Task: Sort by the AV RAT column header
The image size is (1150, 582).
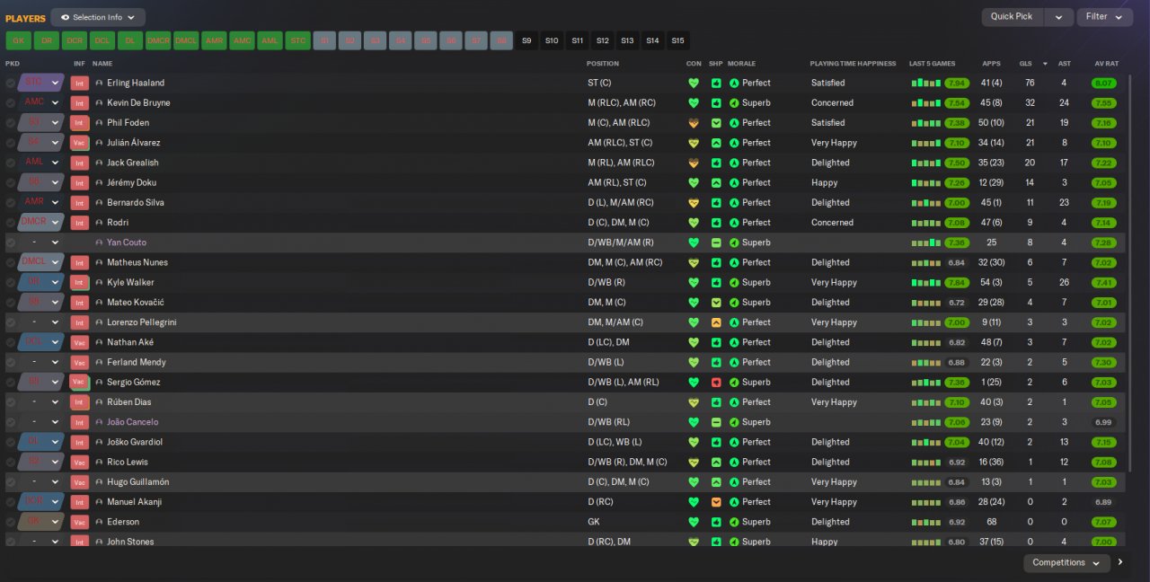Action: point(1106,64)
